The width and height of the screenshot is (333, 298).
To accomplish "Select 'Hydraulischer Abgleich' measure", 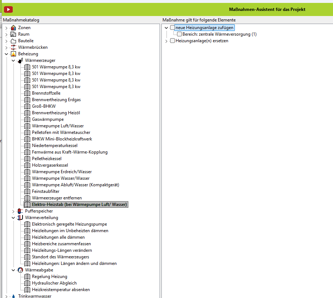I will (x=54, y=283).
